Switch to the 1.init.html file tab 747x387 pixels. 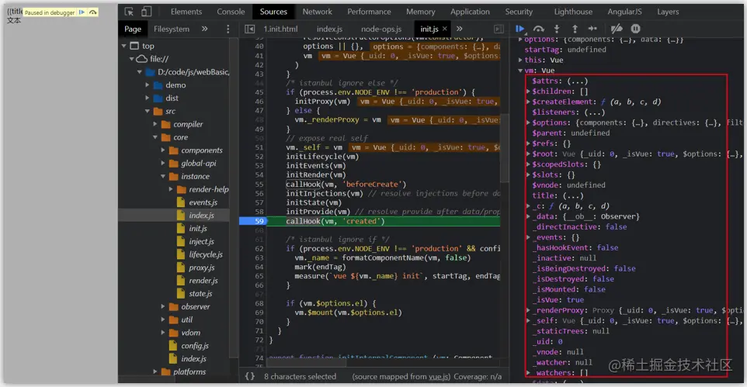(x=280, y=29)
